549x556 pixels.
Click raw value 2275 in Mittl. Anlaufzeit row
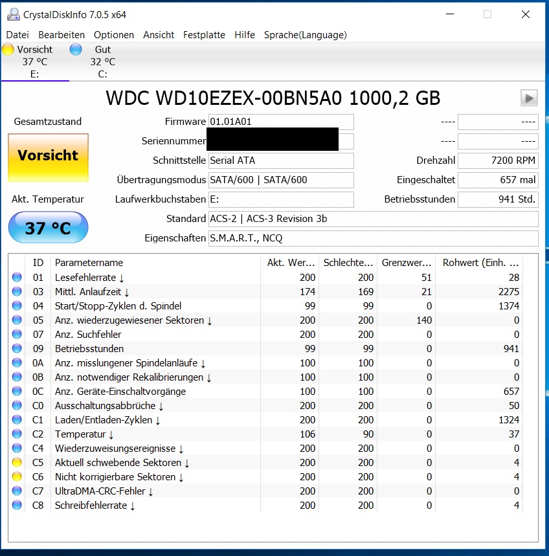(x=509, y=291)
